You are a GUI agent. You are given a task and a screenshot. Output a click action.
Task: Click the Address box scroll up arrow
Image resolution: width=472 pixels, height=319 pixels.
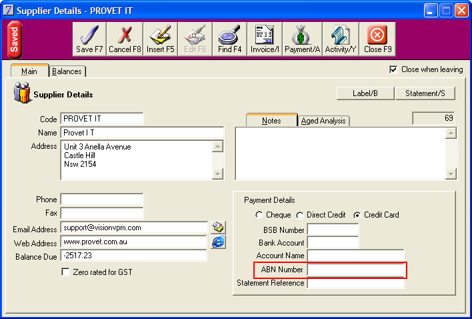coord(217,146)
